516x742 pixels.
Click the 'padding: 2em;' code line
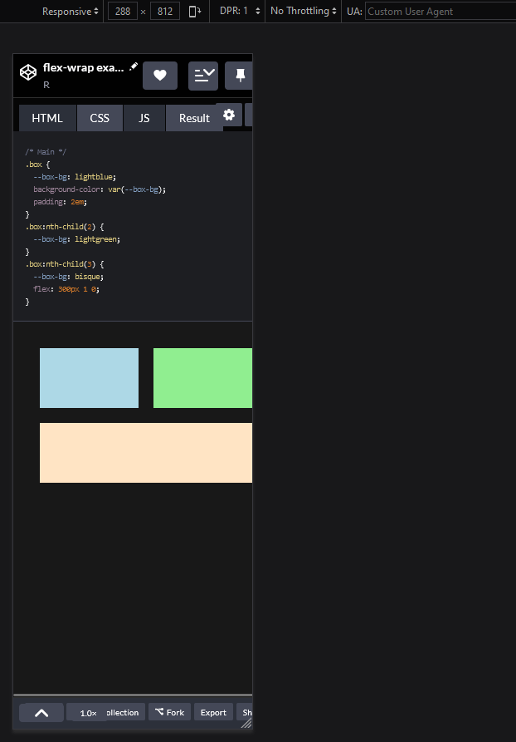click(x=61, y=202)
